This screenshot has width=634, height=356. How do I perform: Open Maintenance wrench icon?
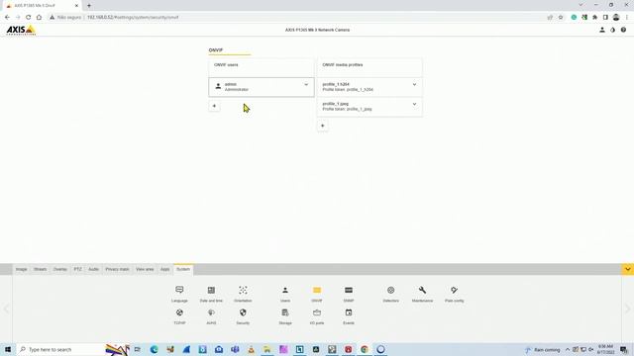click(422, 294)
